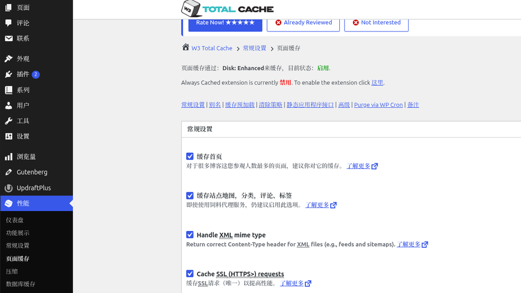Jump to Purge via WP Cron link
Image resolution: width=521 pixels, height=293 pixels.
(378, 105)
